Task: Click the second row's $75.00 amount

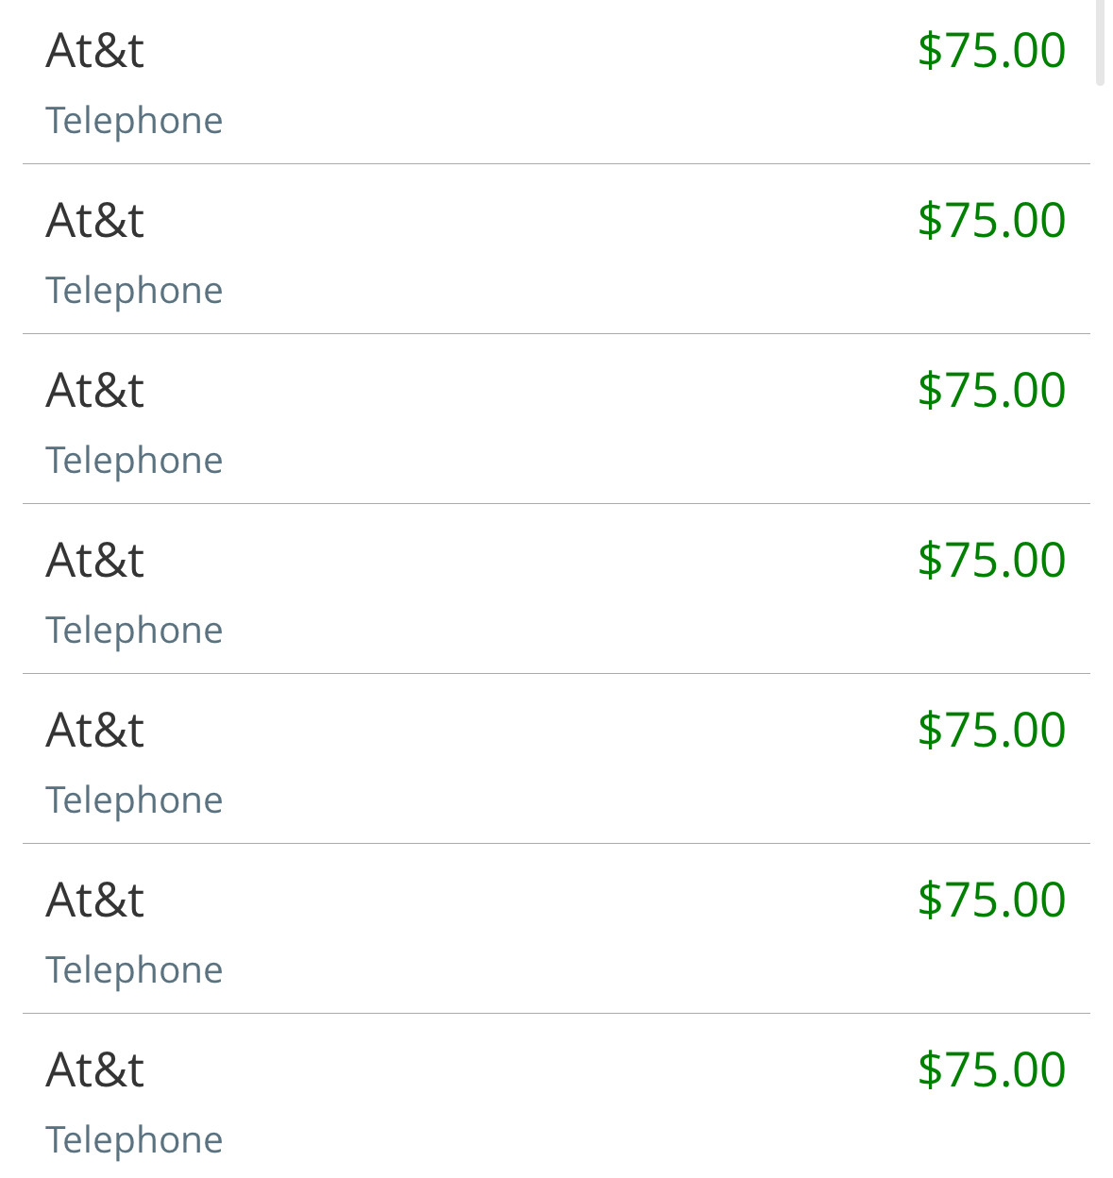Action: 991,221
